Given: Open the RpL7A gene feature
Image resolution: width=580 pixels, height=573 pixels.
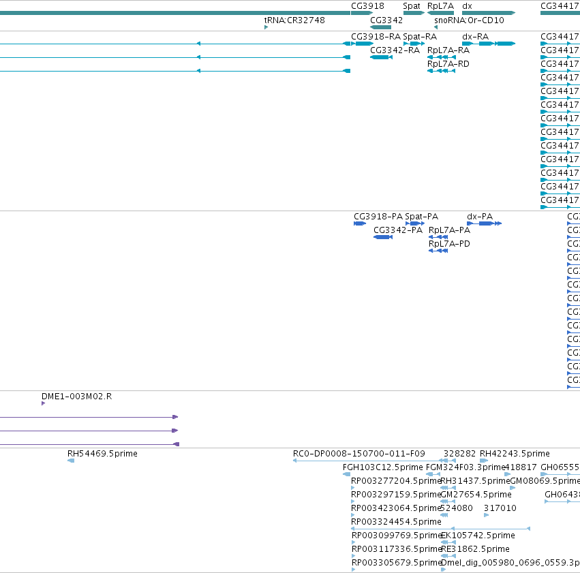Looking at the screenshot, I should pos(440,13).
